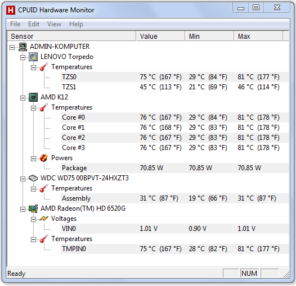Collapse Temperatures under AMD K12
This screenshot has width=296, height=286.
click(33, 108)
